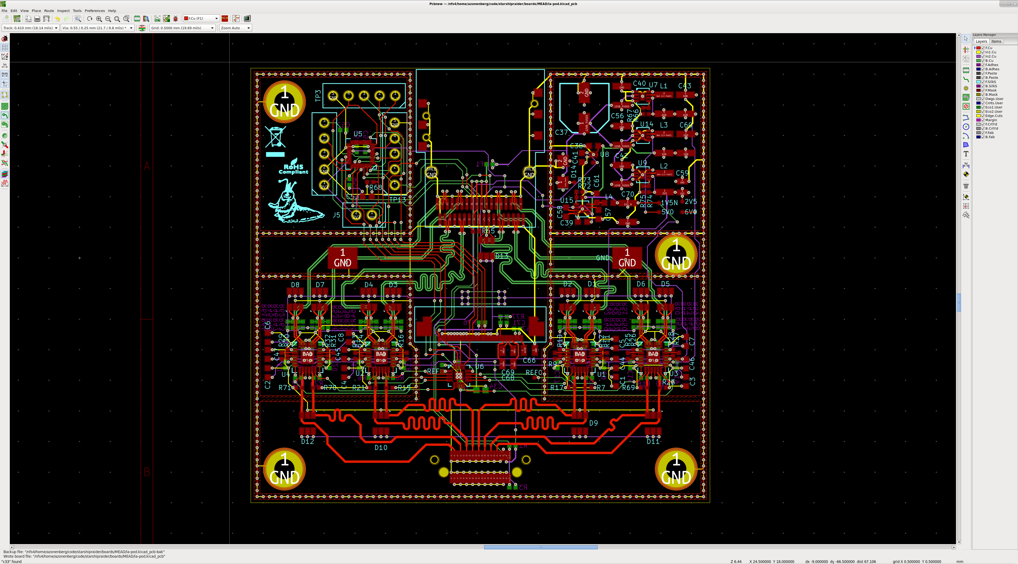Select the Add keepout area tool
Viewport: 1018px width, 564px height.
(x=966, y=106)
